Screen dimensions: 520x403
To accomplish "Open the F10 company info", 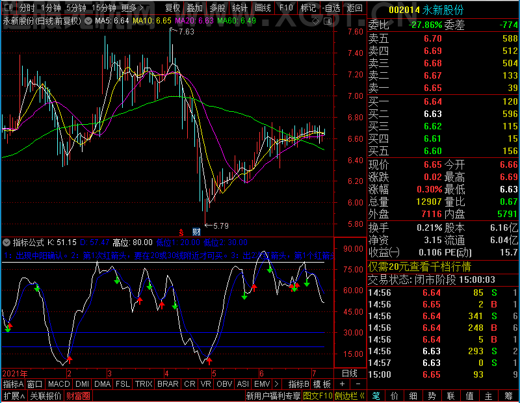I will coord(286,8).
